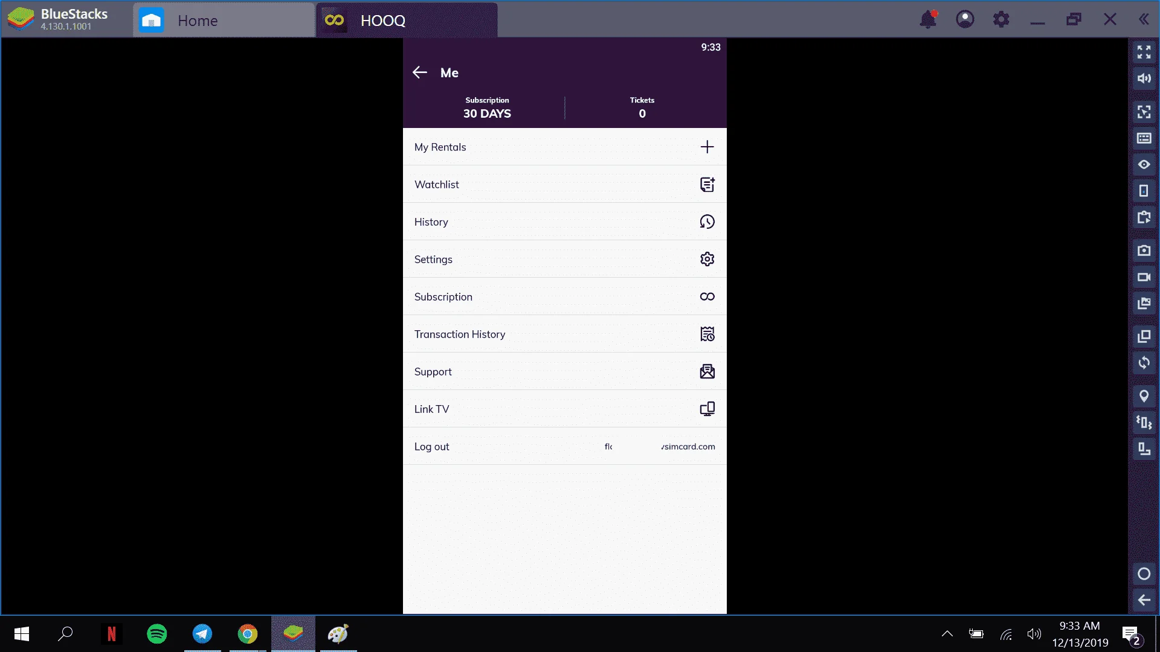Take a screenshot with camera icon
The height and width of the screenshot is (652, 1160).
pos(1144,251)
